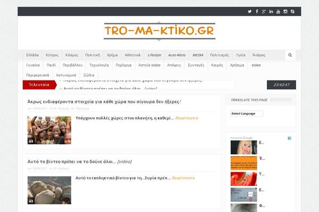Screen dimensions: 319x212
Task: Open the Πολιτική menu item
Action: (93, 55)
